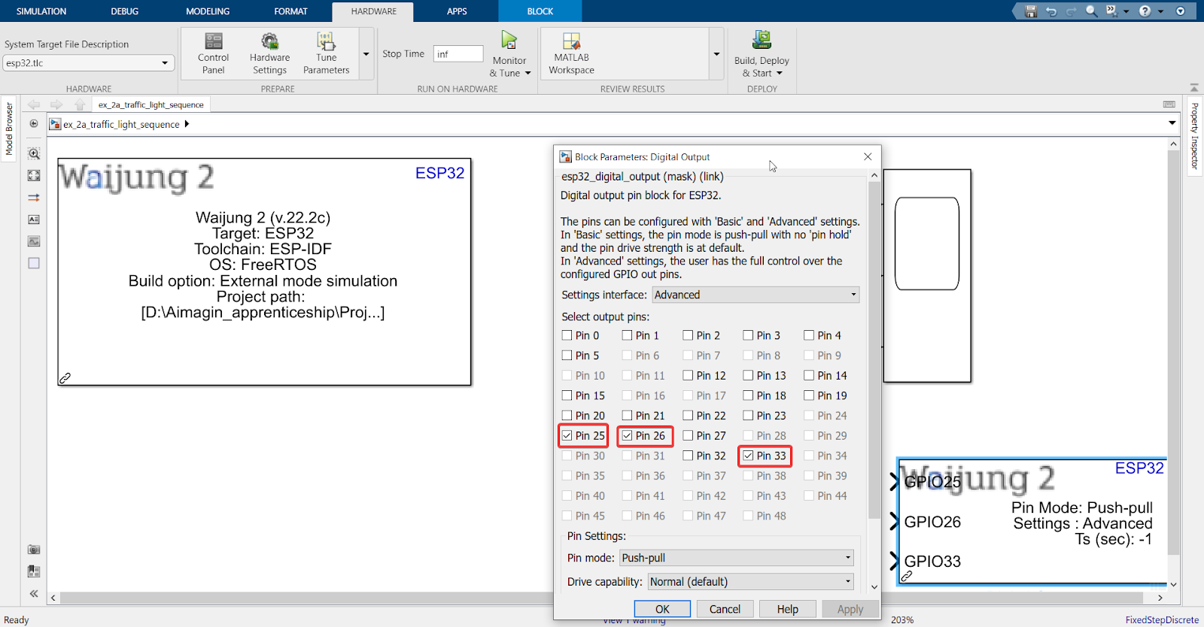1204x627 pixels.
Task: Click the screenshot camera icon at bottom left
Action: click(34, 550)
